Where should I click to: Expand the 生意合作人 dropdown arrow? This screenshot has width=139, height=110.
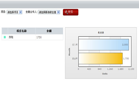(x=58, y=12)
